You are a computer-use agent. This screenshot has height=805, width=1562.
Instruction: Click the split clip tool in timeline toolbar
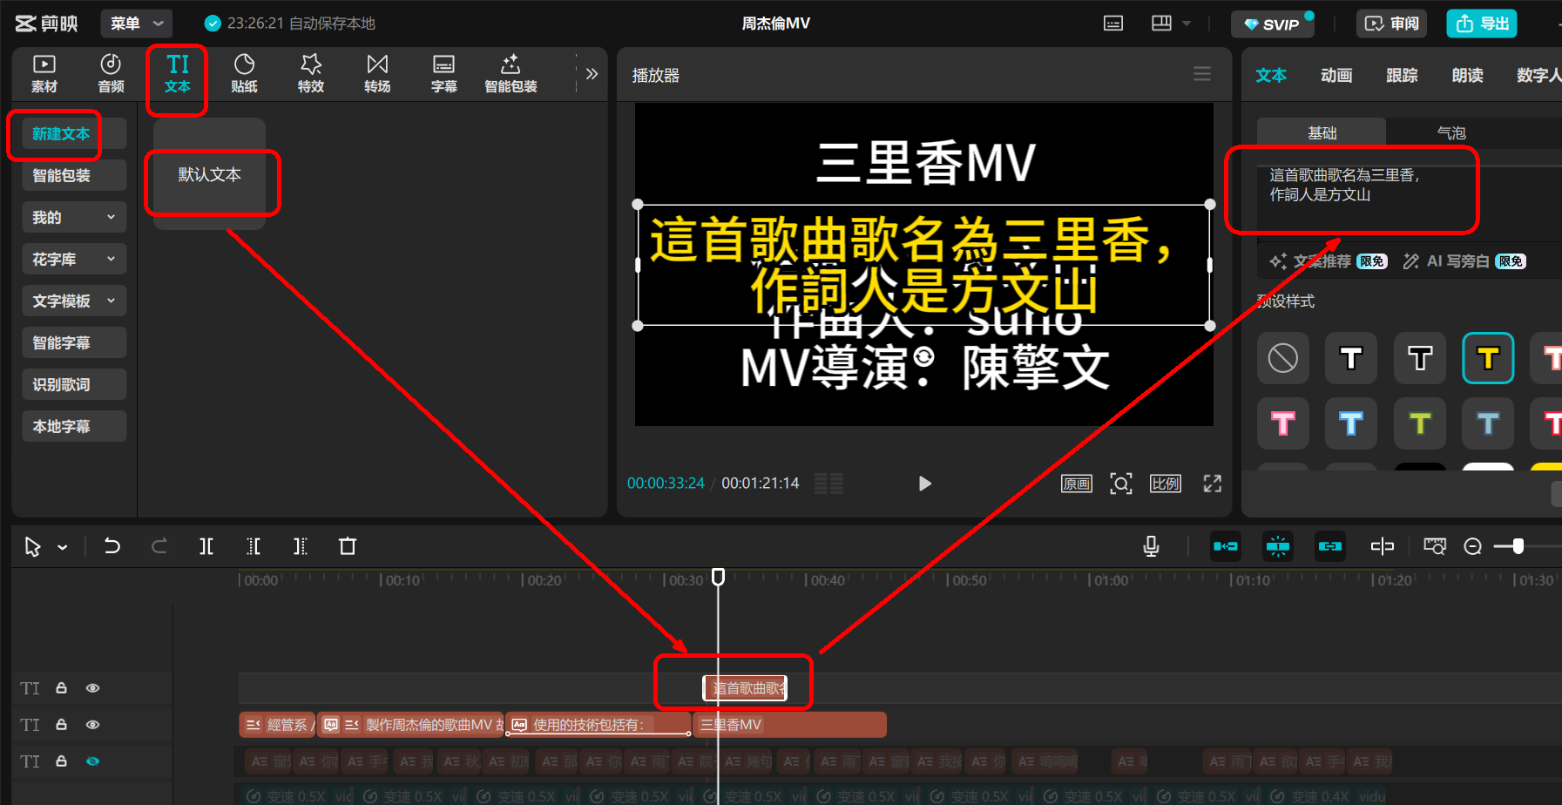206,546
